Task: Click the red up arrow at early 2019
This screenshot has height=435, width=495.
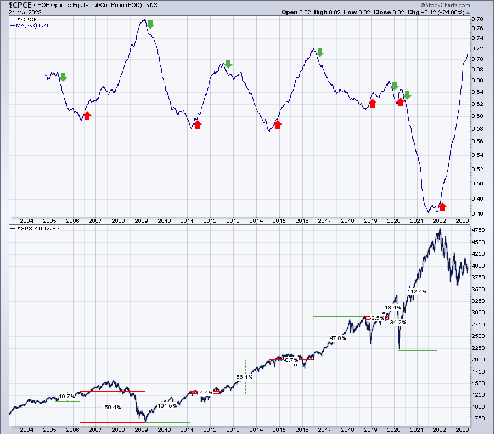Action: pyautogui.click(x=373, y=103)
